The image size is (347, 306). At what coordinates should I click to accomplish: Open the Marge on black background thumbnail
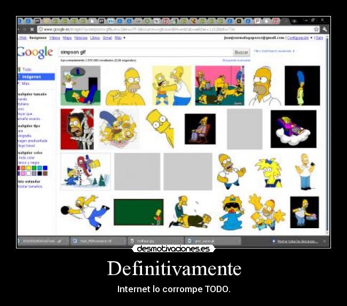(x=302, y=85)
